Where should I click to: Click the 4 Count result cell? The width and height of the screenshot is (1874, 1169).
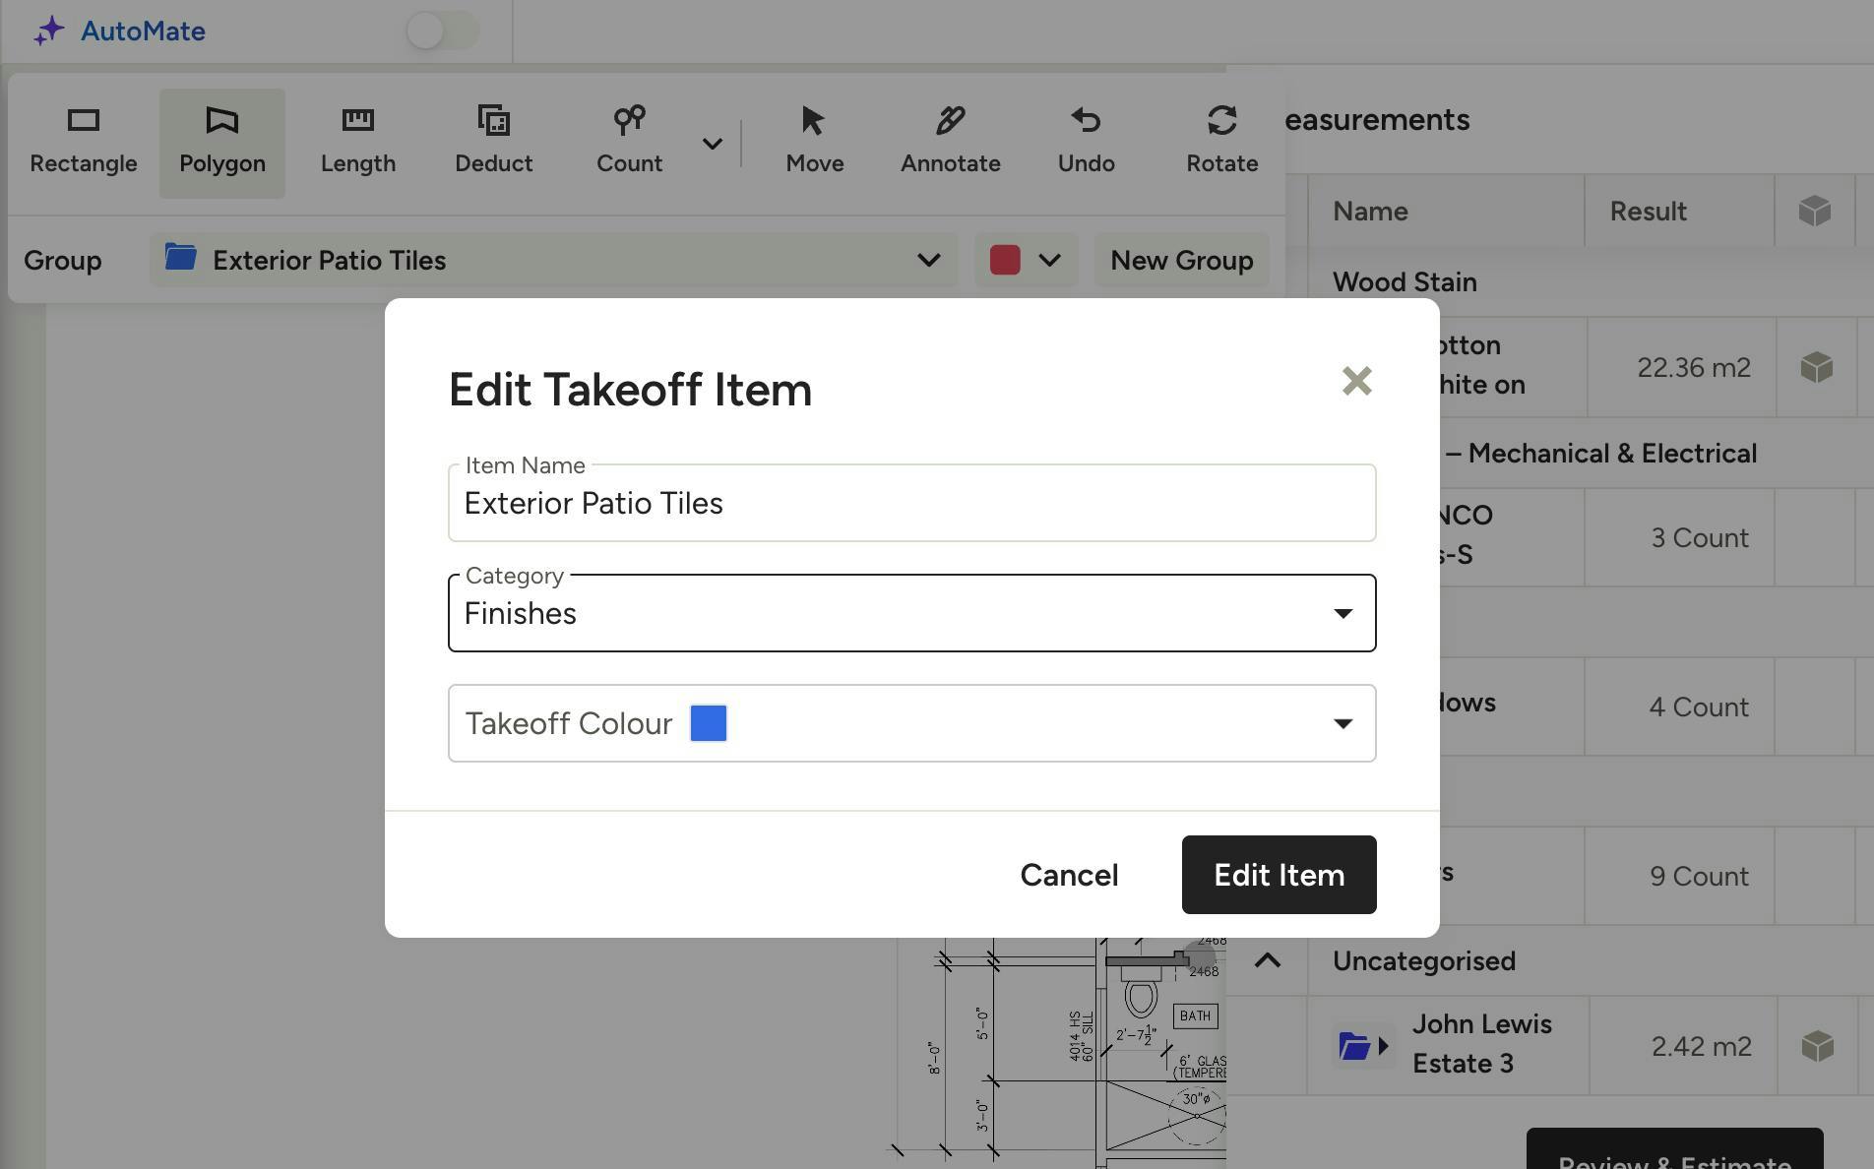tap(1682, 707)
